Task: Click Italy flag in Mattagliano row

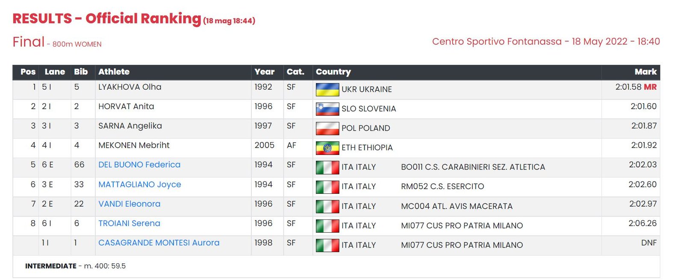Action: [x=327, y=187]
